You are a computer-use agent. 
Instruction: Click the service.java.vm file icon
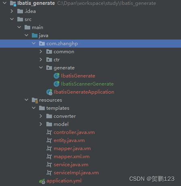coord(49,165)
